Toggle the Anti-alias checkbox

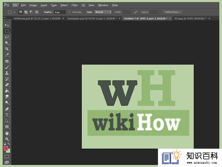point(70,12)
